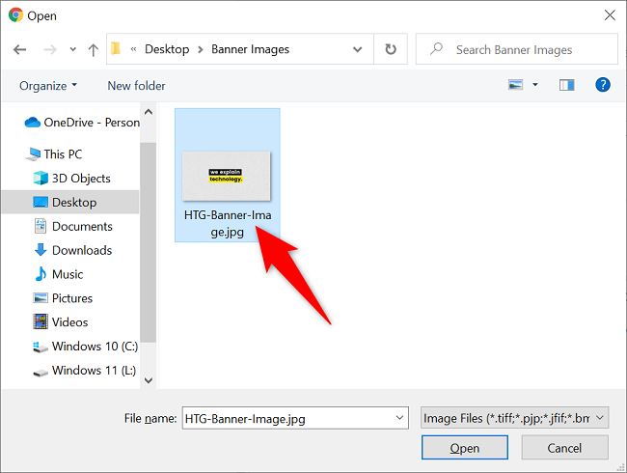Click the Documents page icon
Viewport: 627px width, 473px height.
(x=41, y=226)
